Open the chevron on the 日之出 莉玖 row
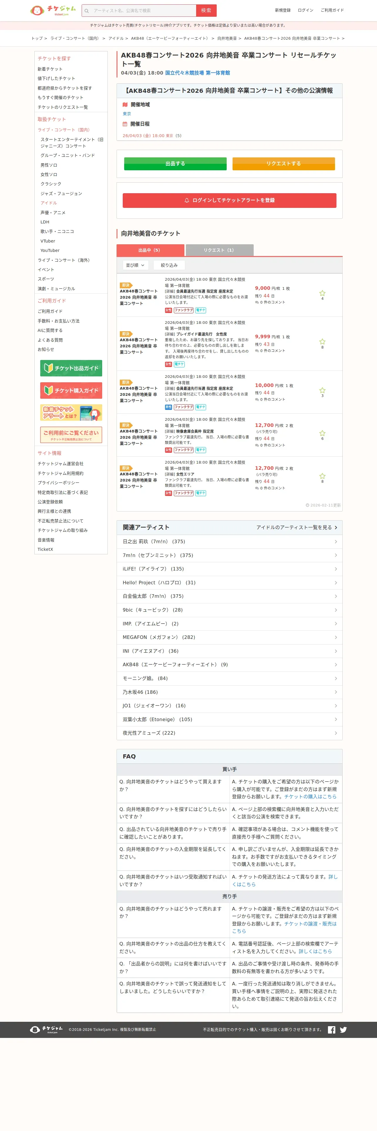This screenshot has width=377, height=1131. click(336, 542)
